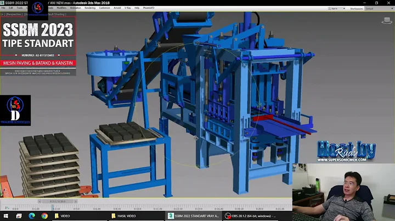Switch to the OBS 28.1.2 taskbar button
Screen dimensions: 395x221
click(251, 216)
